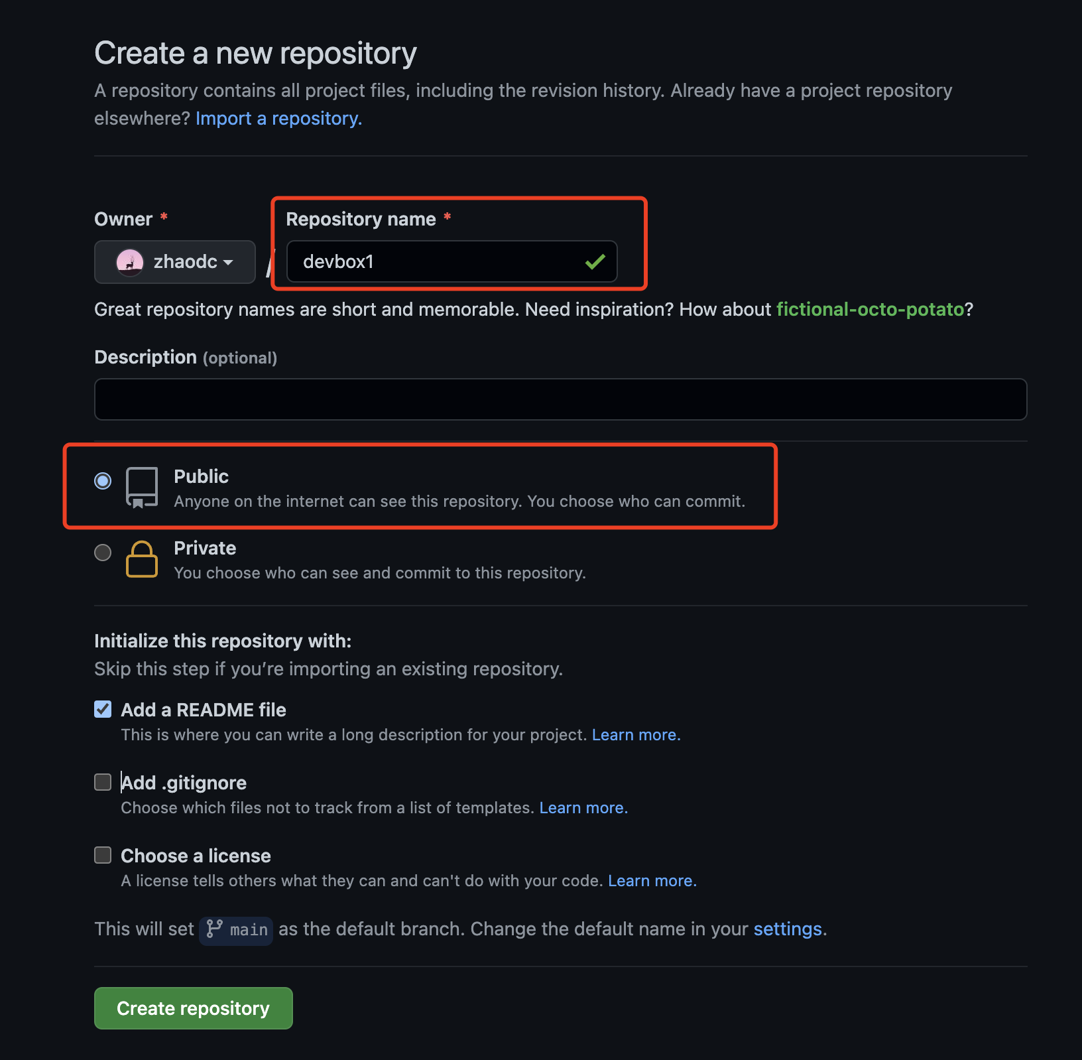
Task: Enable the Add .gitignore checkbox
Action: coord(103,782)
